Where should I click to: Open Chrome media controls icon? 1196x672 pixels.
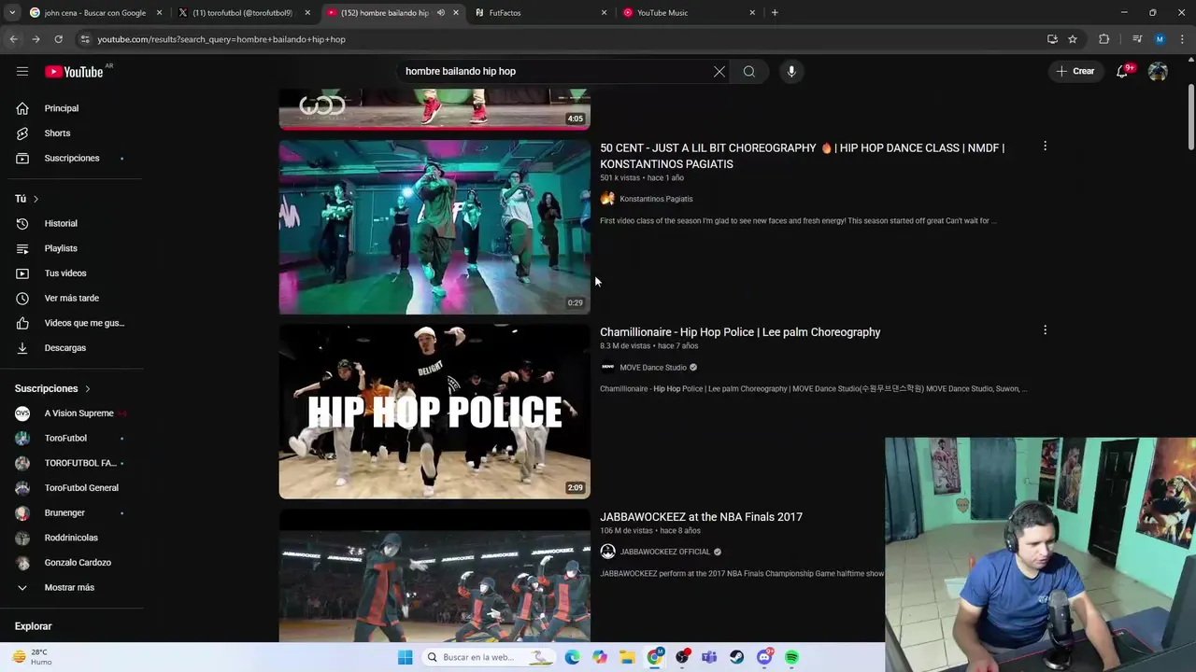(x=1137, y=39)
